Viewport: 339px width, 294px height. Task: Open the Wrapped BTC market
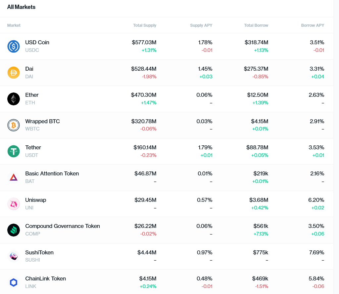(x=167, y=125)
